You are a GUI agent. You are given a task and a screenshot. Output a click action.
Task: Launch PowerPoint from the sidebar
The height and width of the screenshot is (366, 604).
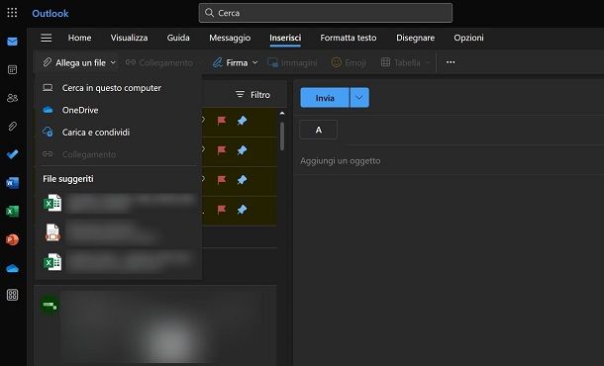[12, 239]
